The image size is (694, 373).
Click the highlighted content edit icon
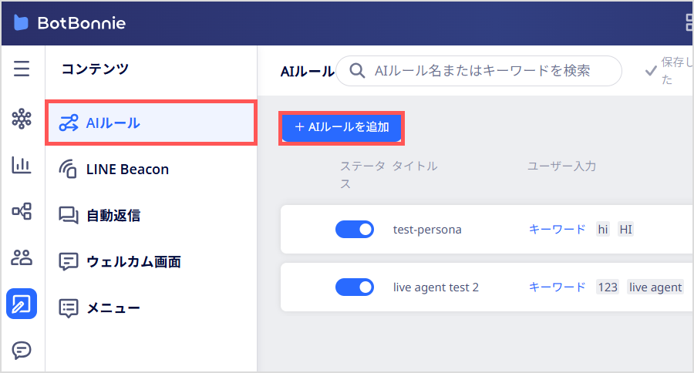pyautogui.click(x=22, y=304)
